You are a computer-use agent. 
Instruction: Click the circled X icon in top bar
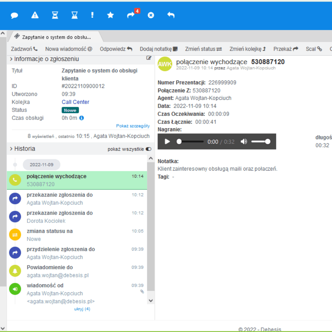[x=151, y=15]
